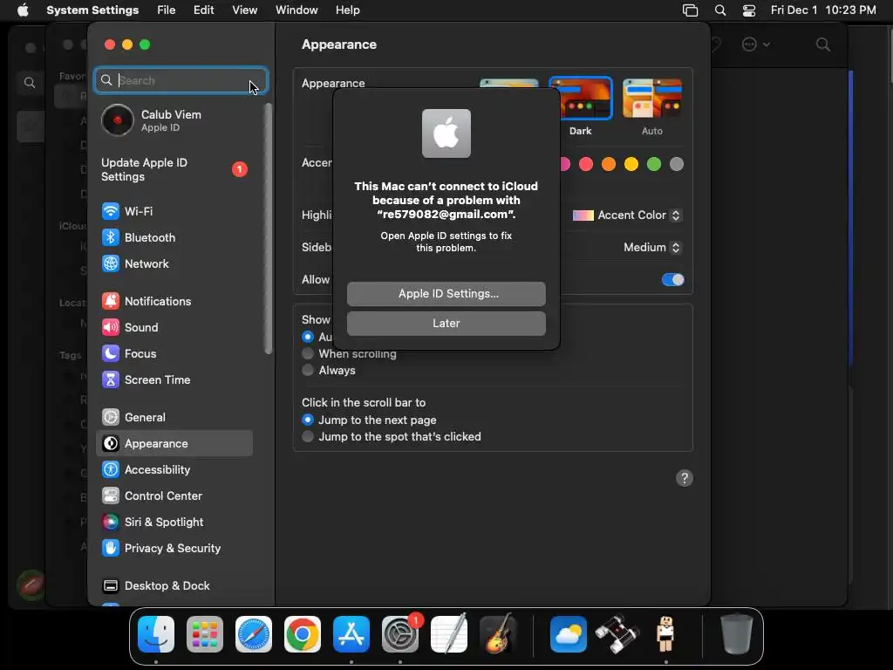This screenshot has width=893, height=670.
Task: Dismiss the iCloud dialog with Later
Action: click(x=446, y=324)
